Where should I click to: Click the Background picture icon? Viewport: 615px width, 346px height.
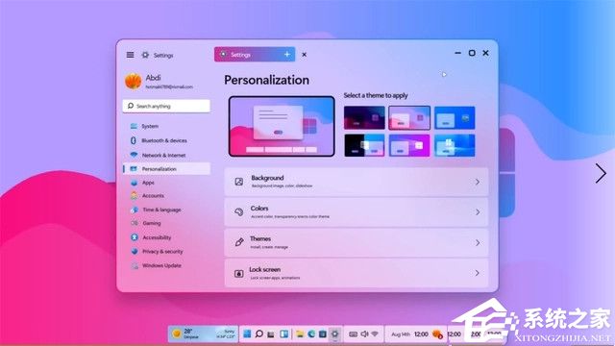[x=239, y=182]
